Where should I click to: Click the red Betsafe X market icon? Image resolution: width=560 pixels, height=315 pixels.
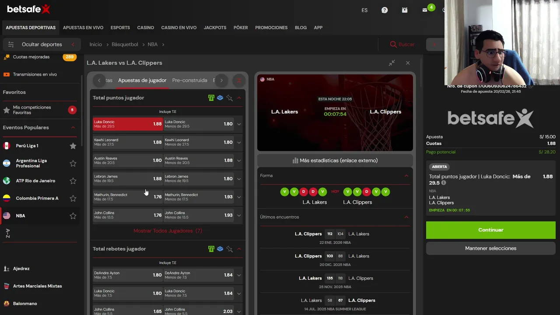pyautogui.click(x=239, y=80)
